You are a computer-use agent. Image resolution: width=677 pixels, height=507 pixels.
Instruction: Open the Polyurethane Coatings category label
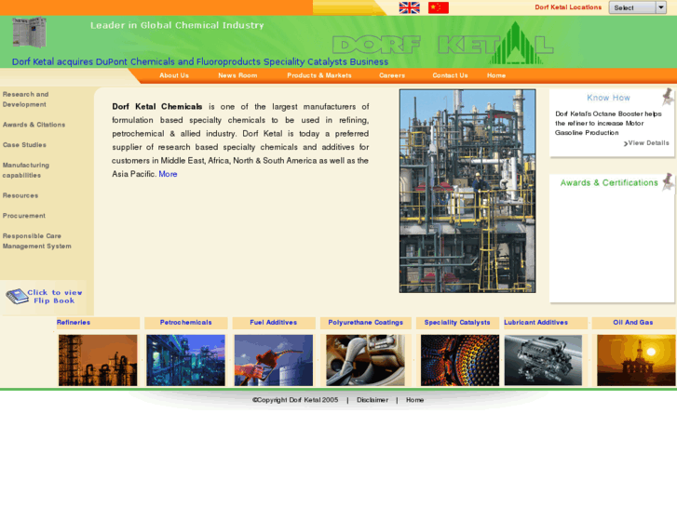(x=365, y=322)
